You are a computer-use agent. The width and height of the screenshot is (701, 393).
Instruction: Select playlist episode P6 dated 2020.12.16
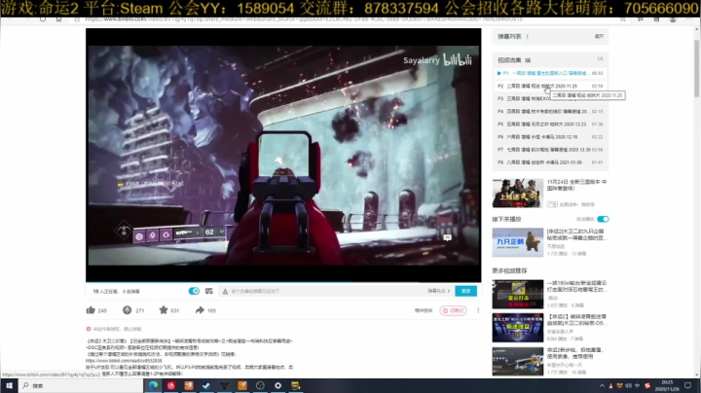(550, 137)
